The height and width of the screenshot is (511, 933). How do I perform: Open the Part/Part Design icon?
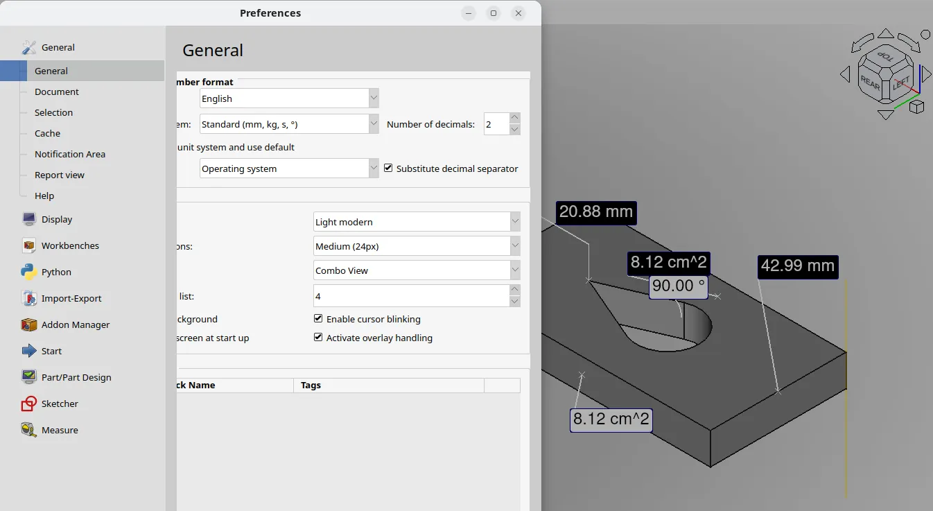pos(29,377)
